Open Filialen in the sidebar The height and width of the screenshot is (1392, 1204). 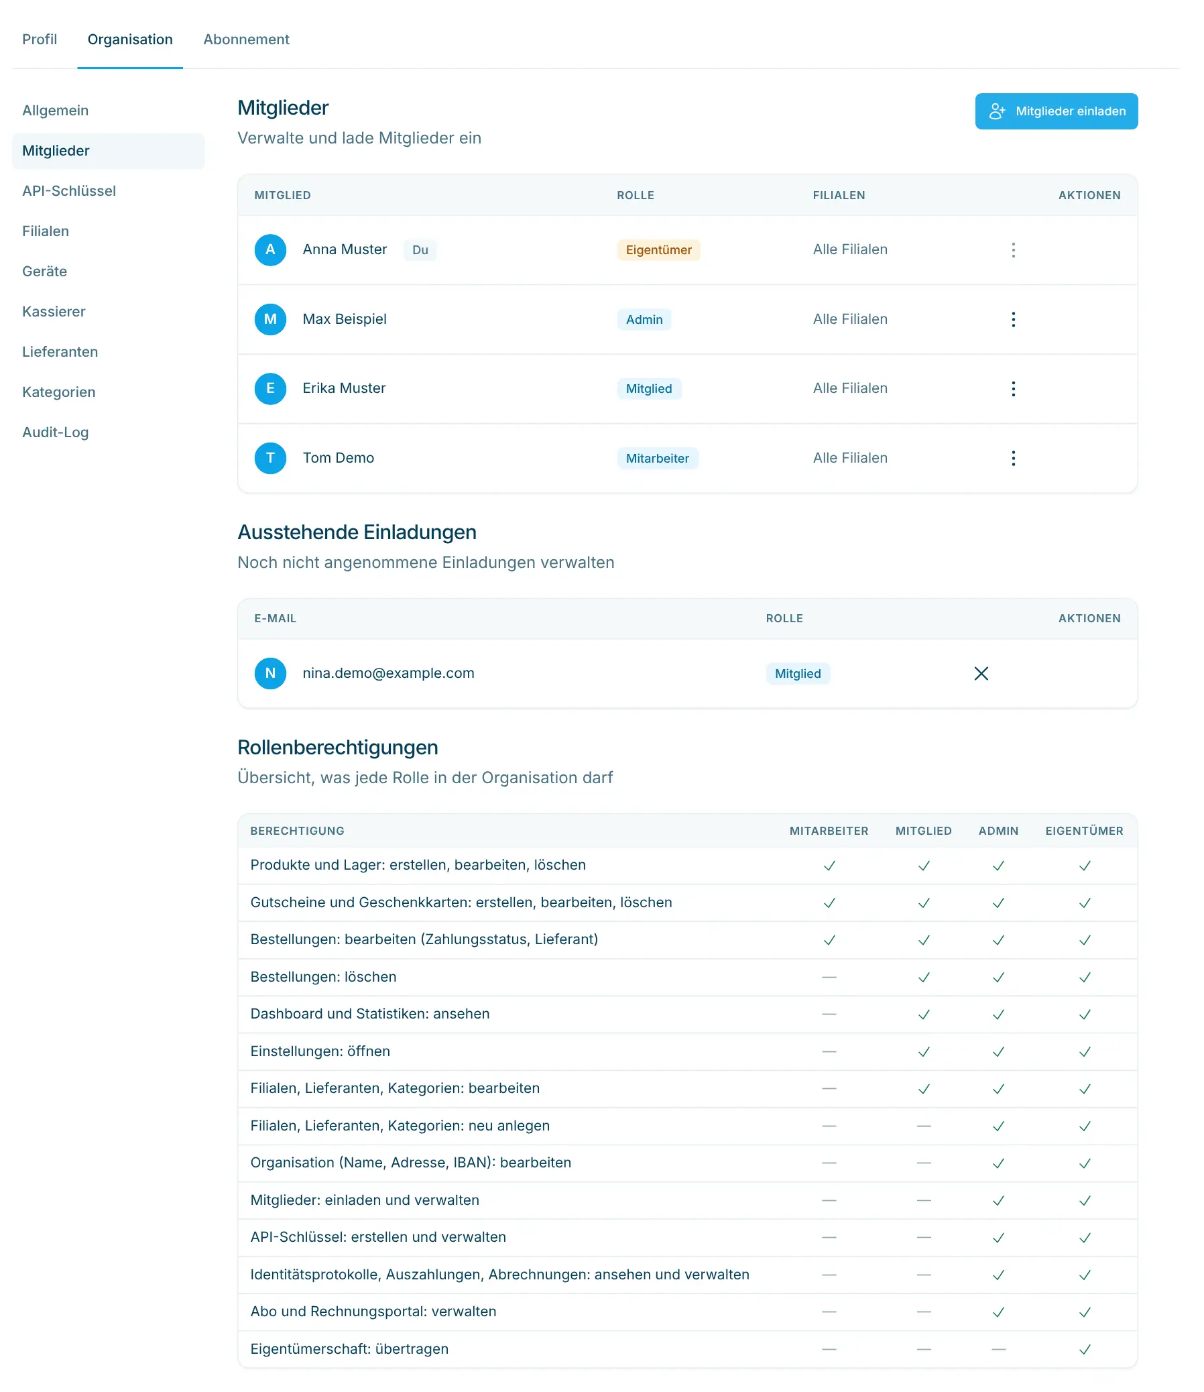(108, 232)
